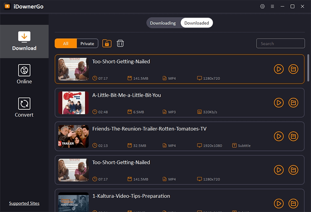
Task: Open folder for Friends Reunion Trailer video
Action: tap(293, 136)
